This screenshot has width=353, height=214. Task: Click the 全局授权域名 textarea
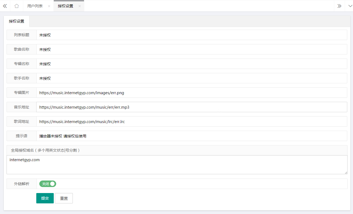click(x=177, y=165)
